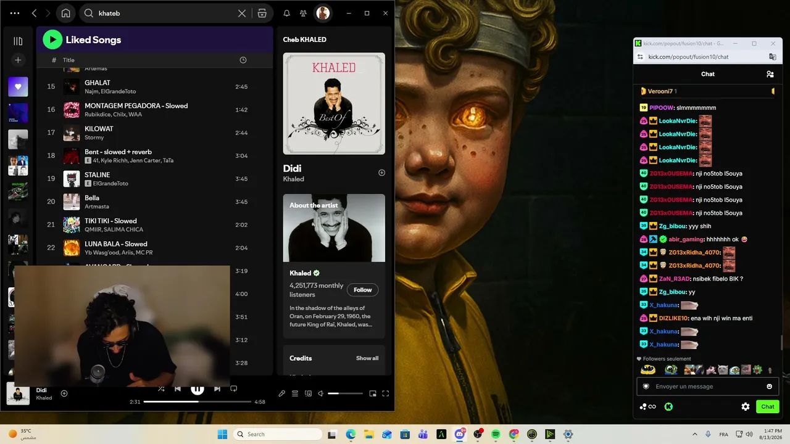Screen dimensions: 790x444
Task: Open the Spotify three-dot menu
Action: [15, 13]
